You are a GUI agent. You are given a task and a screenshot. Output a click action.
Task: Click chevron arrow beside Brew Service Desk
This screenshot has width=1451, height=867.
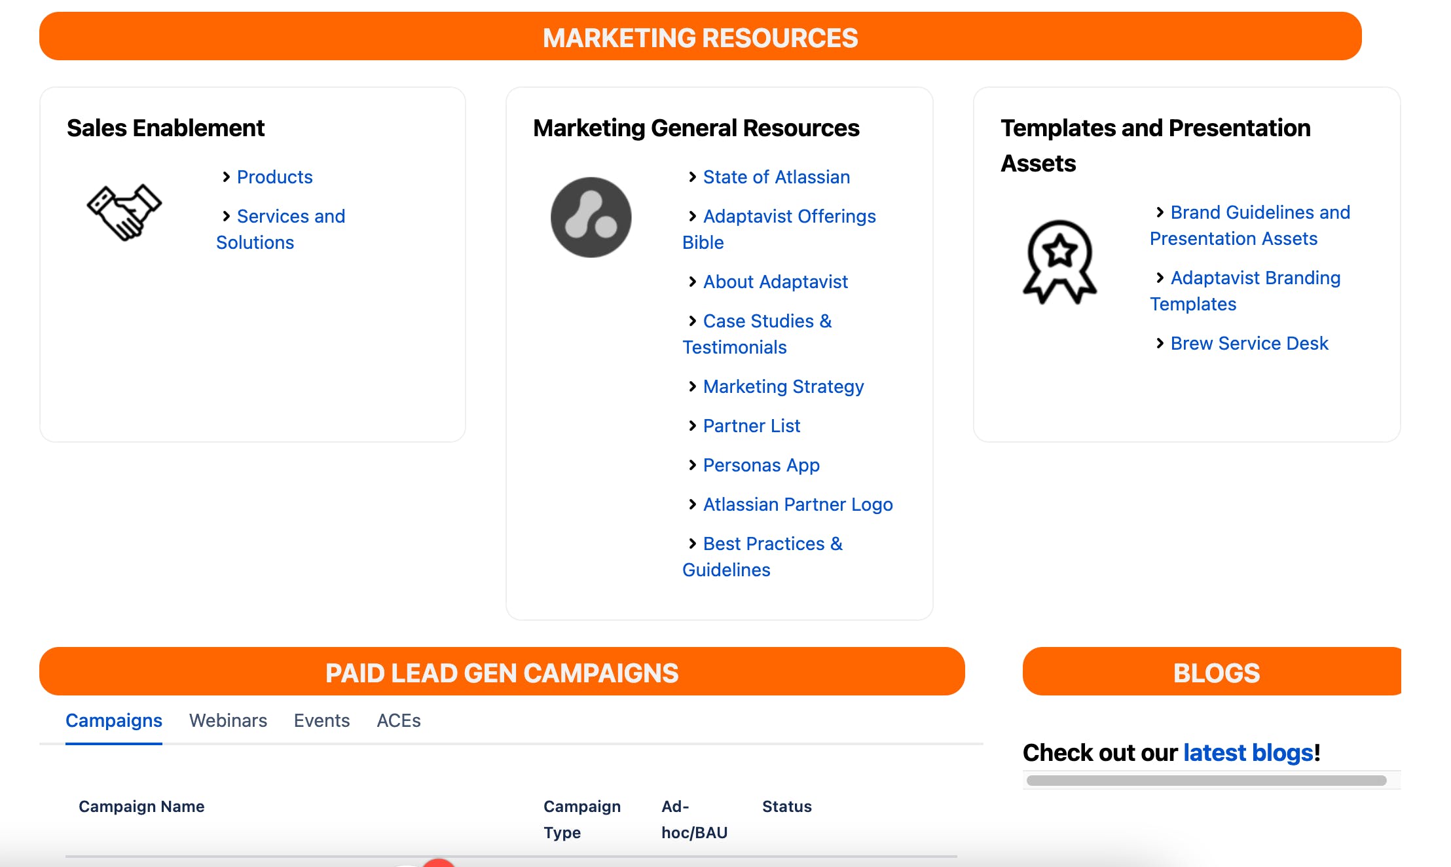(1160, 343)
